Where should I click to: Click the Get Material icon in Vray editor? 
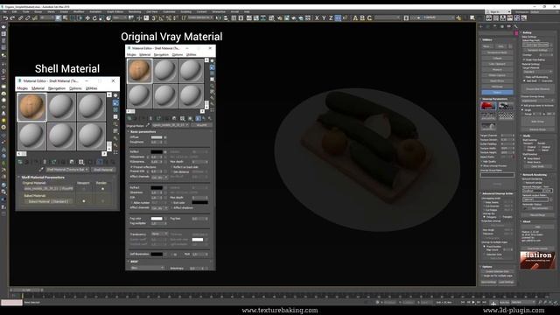(129, 119)
